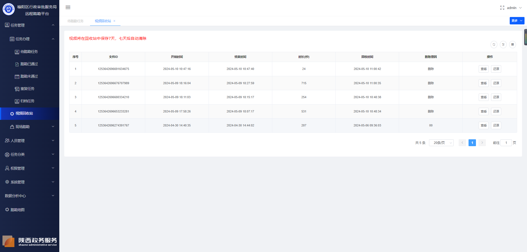This screenshot has height=252, width=527.
Task: Open the 更多 dropdown button
Action: (517, 21)
